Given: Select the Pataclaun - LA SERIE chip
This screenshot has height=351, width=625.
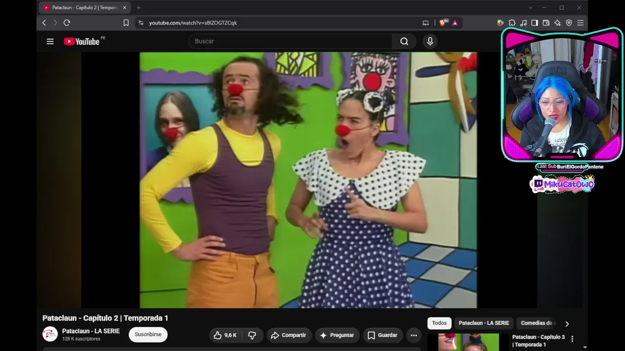Looking at the screenshot, I should [x=483, y=323].
